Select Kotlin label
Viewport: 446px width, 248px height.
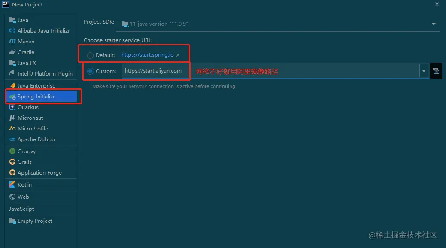24,184
